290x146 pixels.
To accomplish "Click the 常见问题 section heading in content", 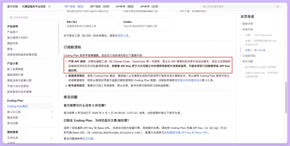I will pyautogui.click(x=70, y=97).
